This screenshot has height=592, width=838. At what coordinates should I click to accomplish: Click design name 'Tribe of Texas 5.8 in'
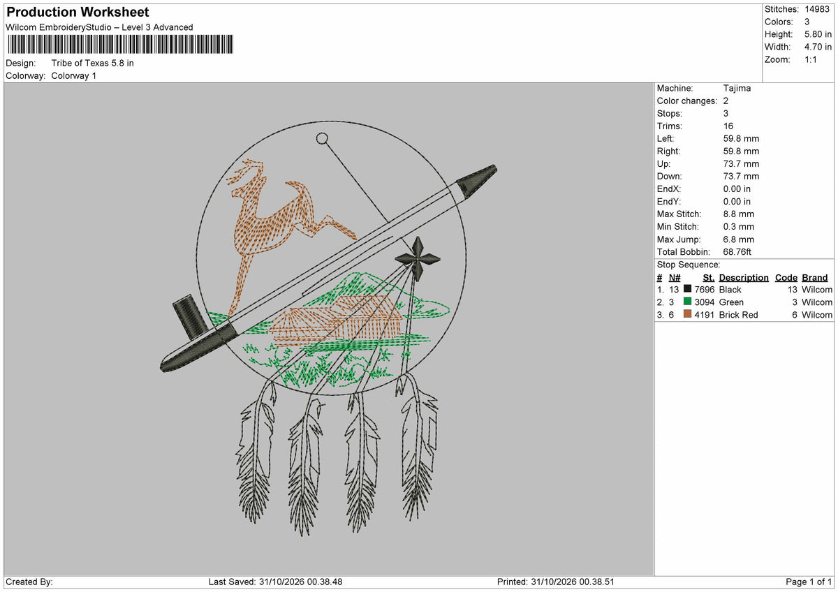93,63
